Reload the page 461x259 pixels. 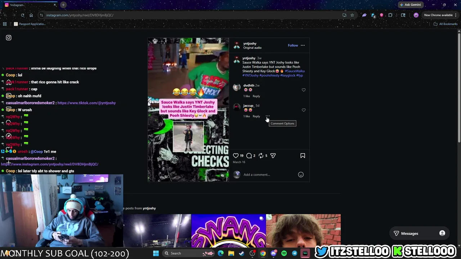[22, 15]
